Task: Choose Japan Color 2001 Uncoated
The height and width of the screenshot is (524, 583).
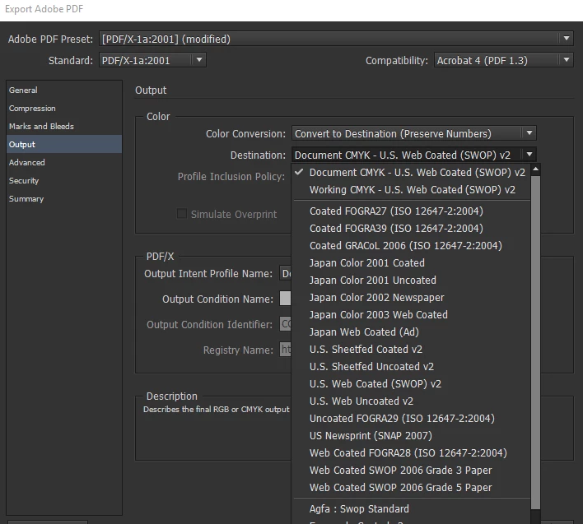Action: (412, 280)
